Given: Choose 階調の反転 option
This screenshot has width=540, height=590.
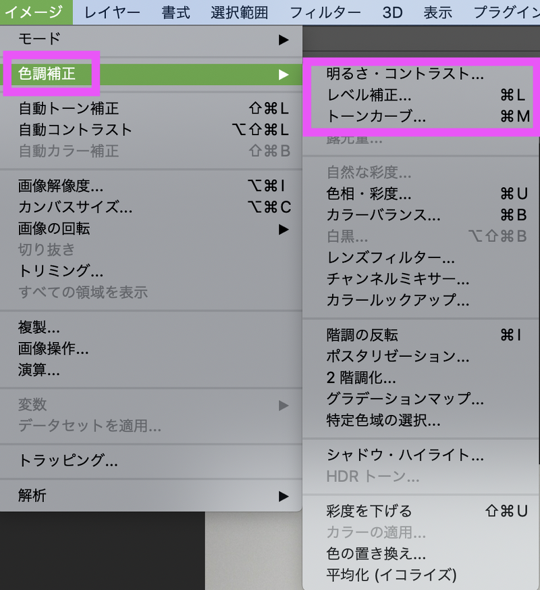Looking at the screenshot, I should (x=362, y=335).
